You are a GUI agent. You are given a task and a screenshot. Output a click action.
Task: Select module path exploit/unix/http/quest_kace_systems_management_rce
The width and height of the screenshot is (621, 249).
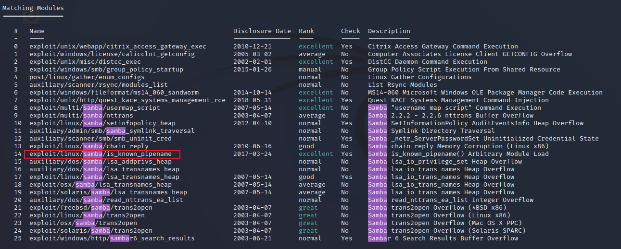click(x=127, y=100)
